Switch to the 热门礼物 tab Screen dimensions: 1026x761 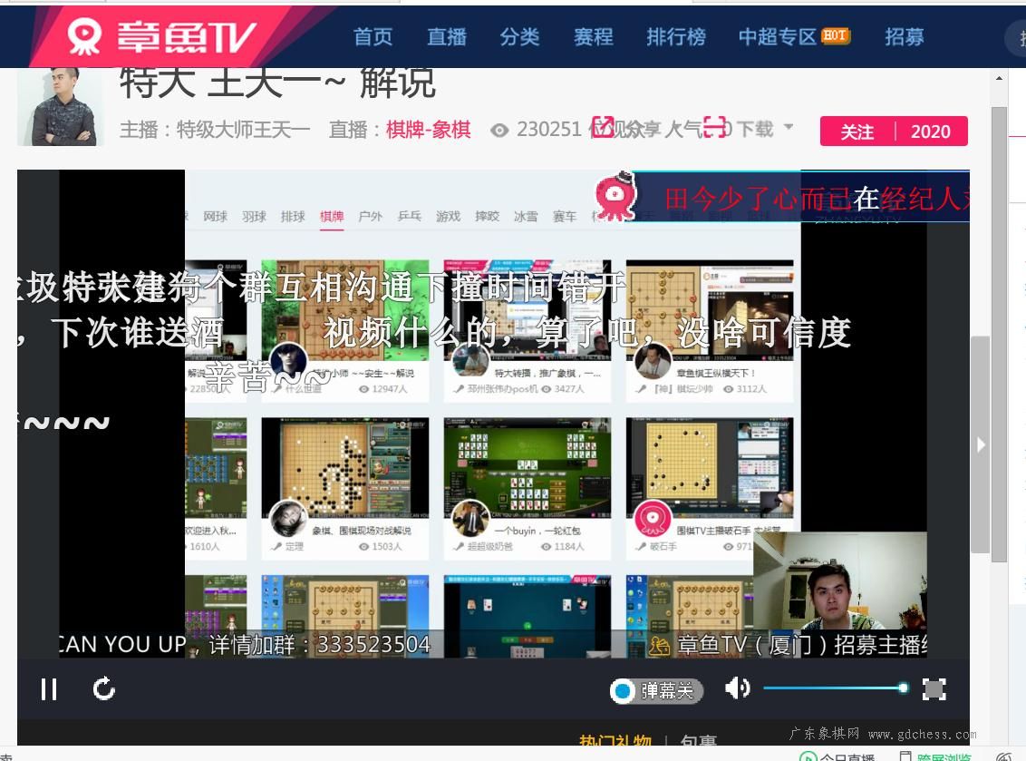click(615, 739)
